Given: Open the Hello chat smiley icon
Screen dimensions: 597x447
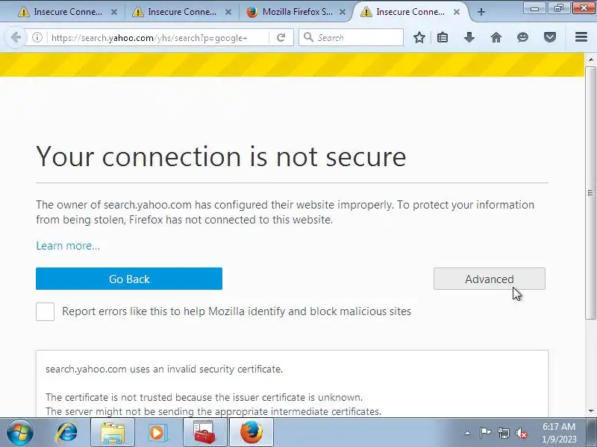Looking at the screenshot, I should (x=523, y=37).
